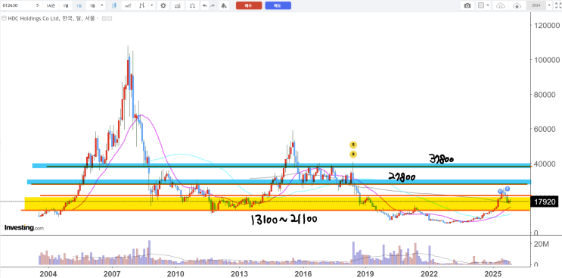Click the blue 매도 sell button

[278, 5]
